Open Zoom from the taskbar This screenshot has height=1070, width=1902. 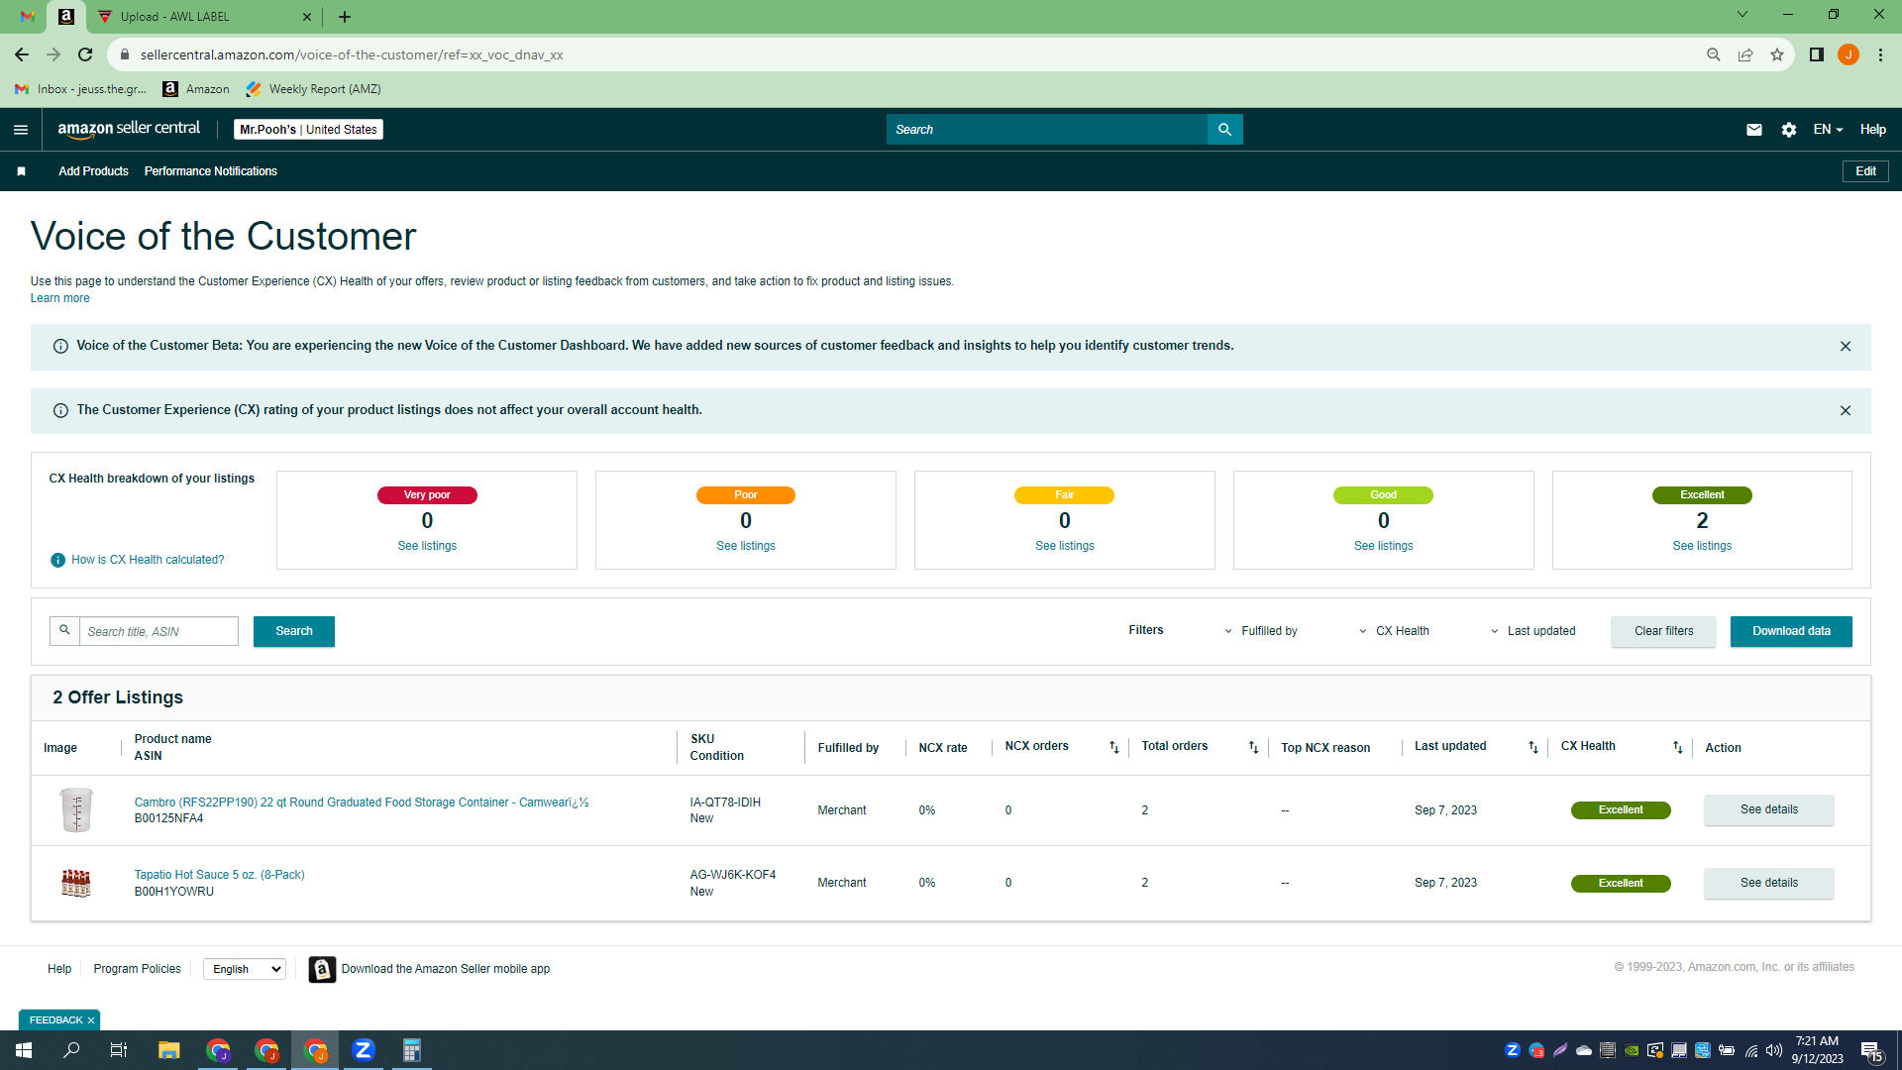(364, 1050)
